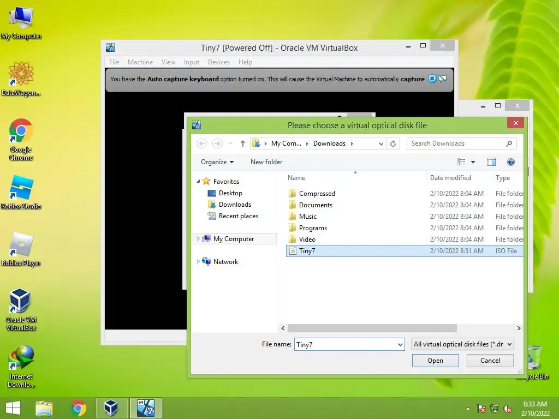Click My Com... breadcrumb segment

(286, 143)
